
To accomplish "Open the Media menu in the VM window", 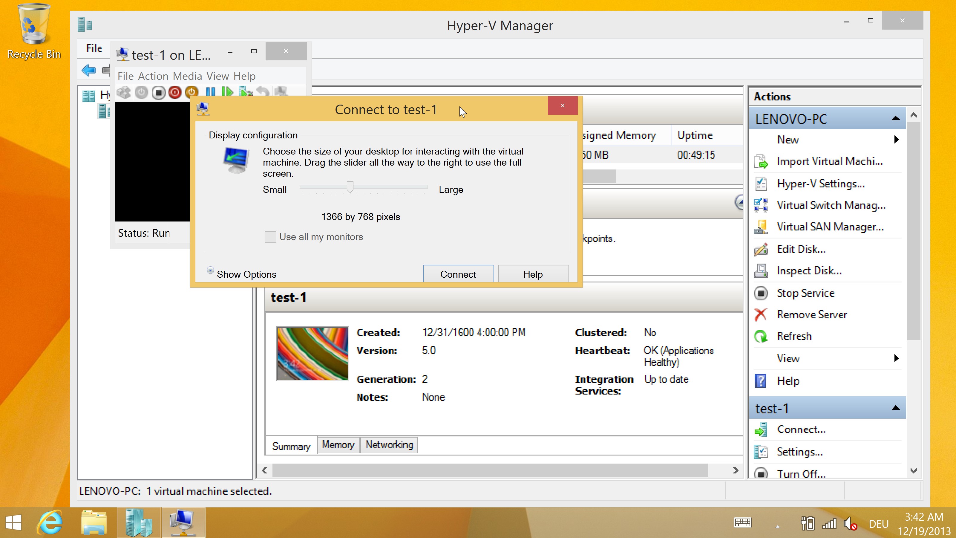I will click(187, 76).
